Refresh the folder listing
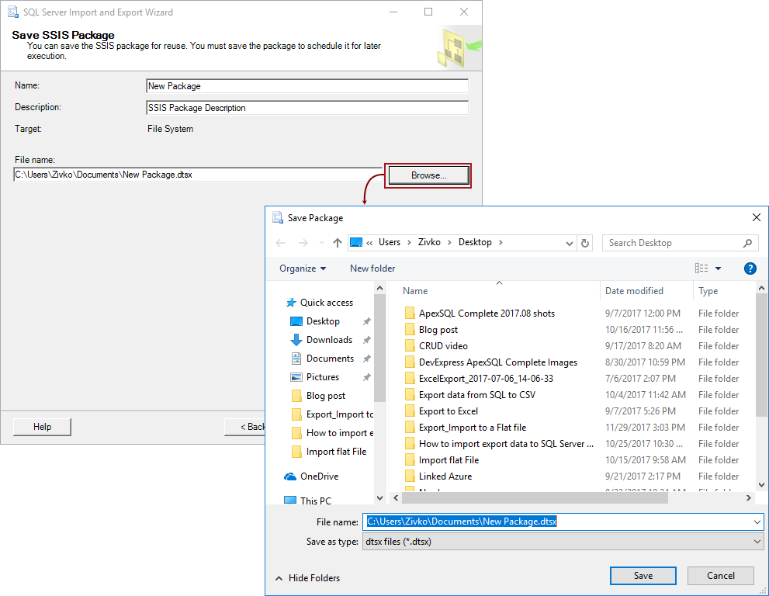This screenshot has height=596, width=769. tap(584, 243)
